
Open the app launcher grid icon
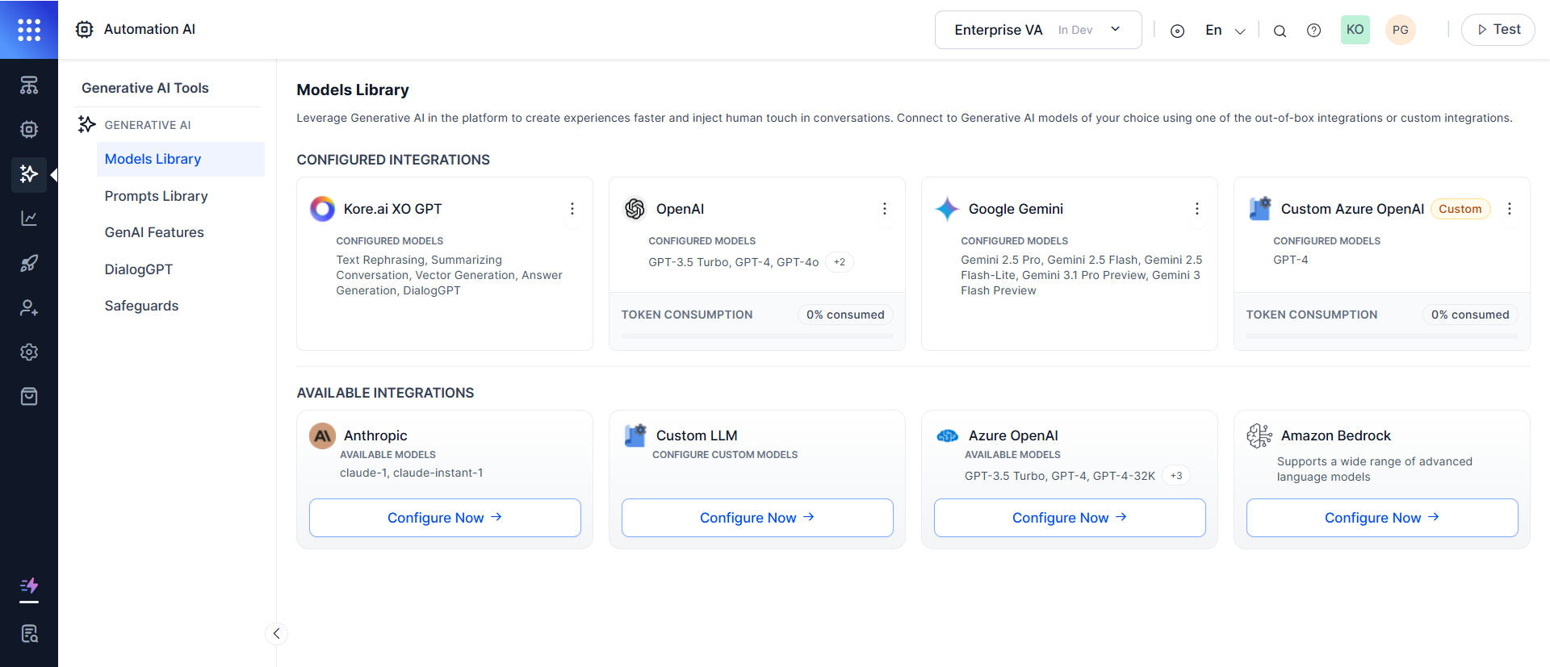(x=29, y=30)
